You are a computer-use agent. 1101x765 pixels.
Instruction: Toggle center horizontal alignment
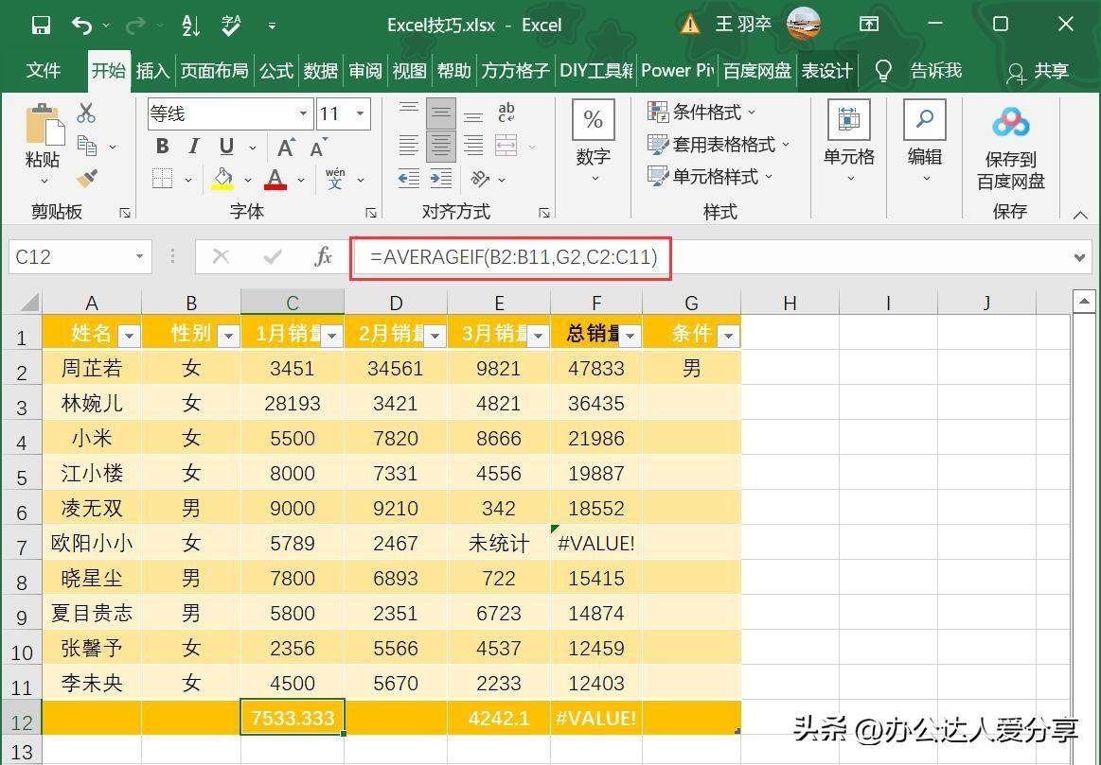click(x=440, y=146)
